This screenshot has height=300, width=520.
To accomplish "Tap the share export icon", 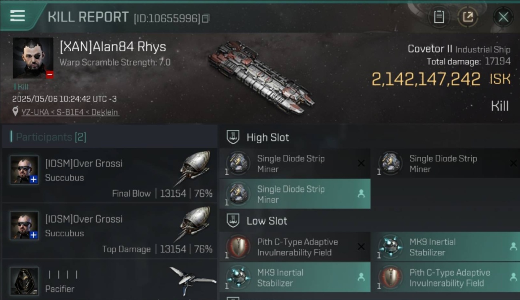I will [x=468, y=17].
